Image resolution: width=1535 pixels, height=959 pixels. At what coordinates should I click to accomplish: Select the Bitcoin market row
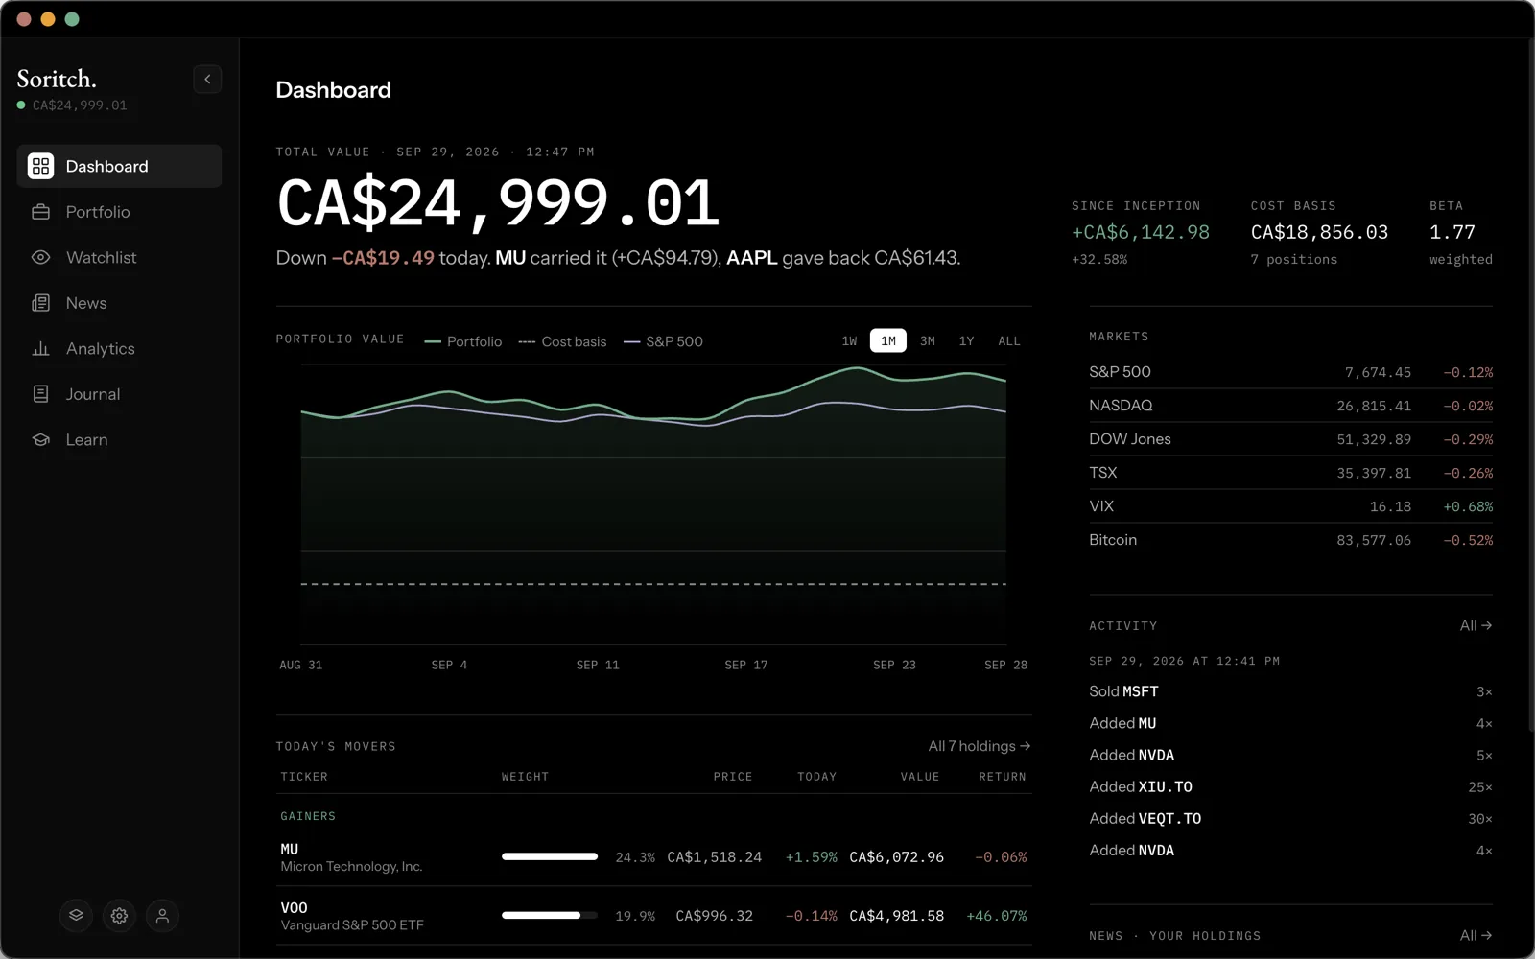(1290, 540)
